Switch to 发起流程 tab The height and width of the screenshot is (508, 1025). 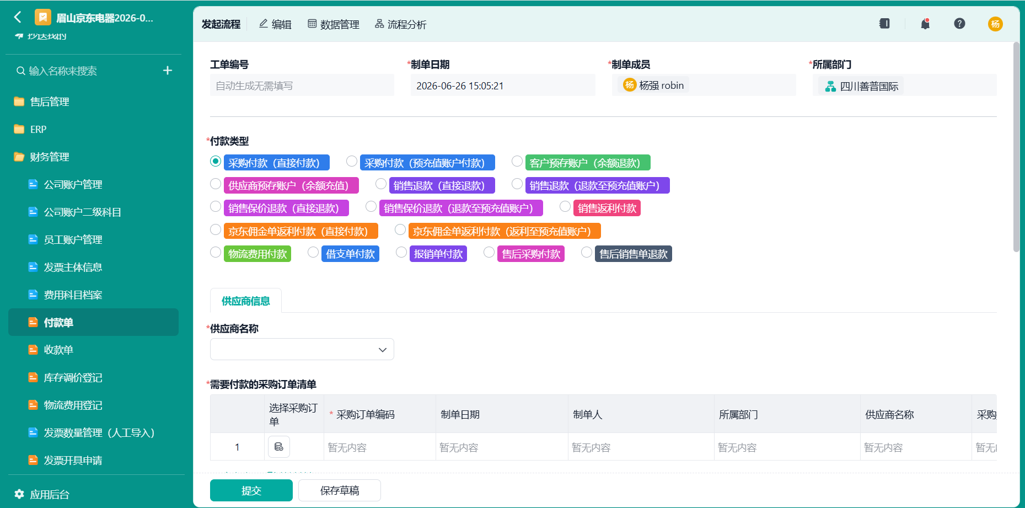tap(221, 24)
